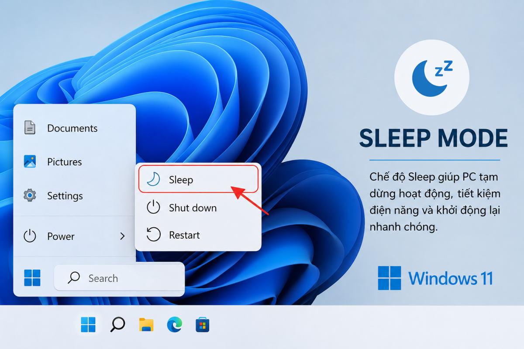Viewport: 524px width, 349px height.
Task: Expand the Power submenu chevron
Action: (x=122, y=236)
